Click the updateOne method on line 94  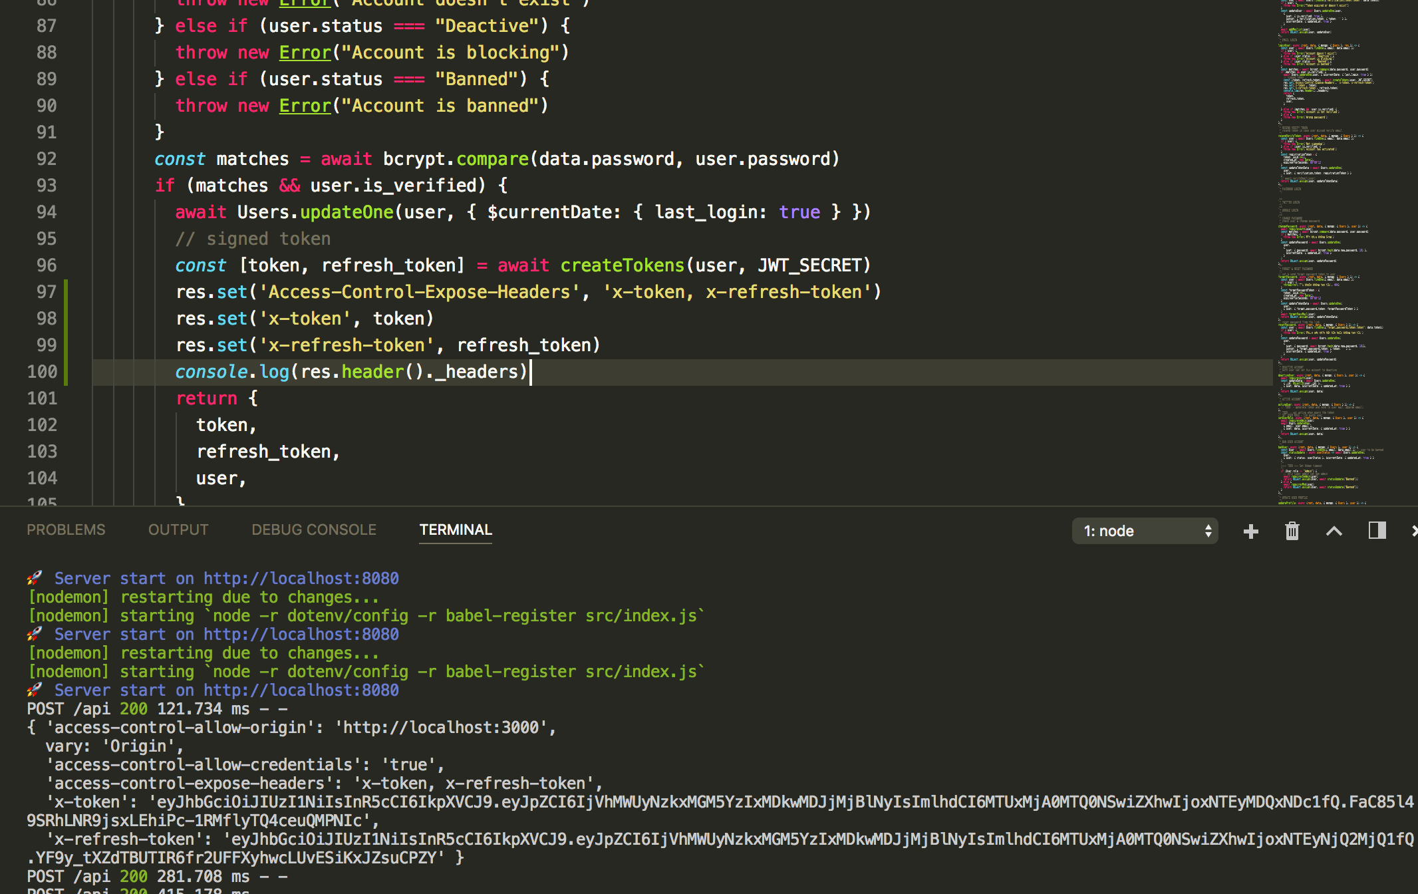point(347,212)
